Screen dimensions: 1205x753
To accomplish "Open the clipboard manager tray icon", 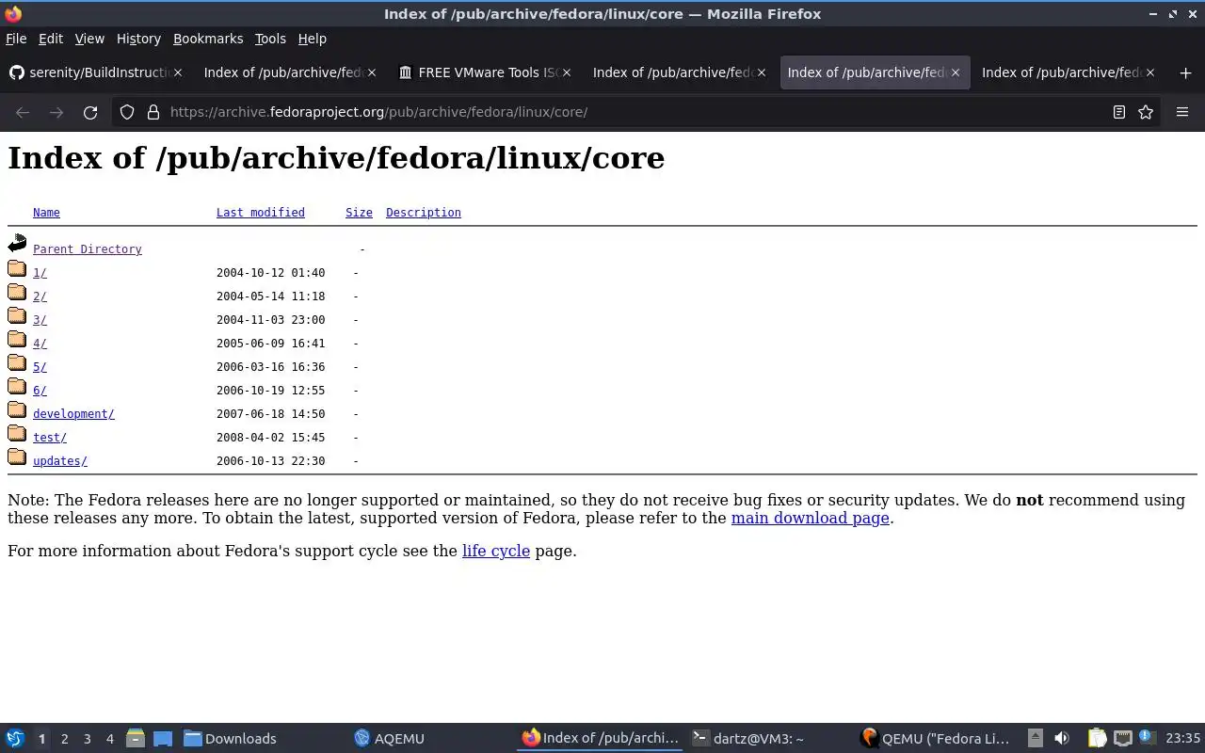I will 1098,738.
